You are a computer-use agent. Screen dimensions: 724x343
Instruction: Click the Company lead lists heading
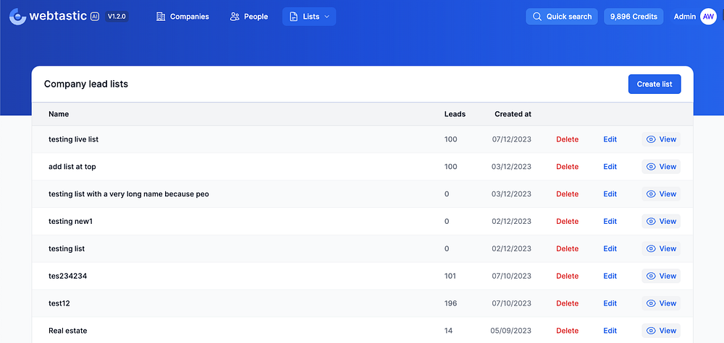coord(86,84)
